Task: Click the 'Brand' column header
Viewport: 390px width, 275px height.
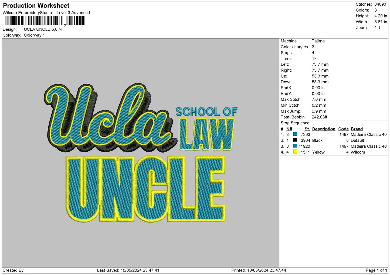Action: coord(357,129)
